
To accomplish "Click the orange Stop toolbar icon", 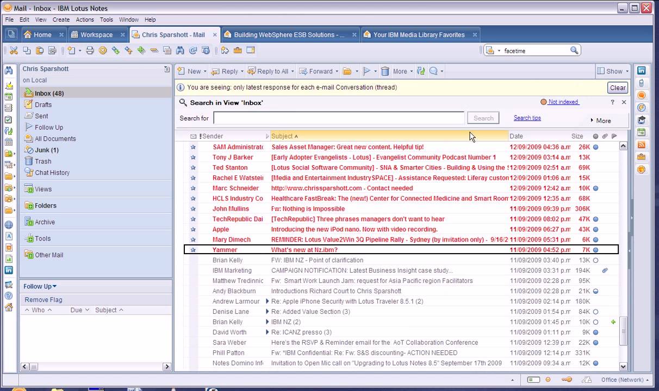I will pyautogui.click(x=102, y=51).
